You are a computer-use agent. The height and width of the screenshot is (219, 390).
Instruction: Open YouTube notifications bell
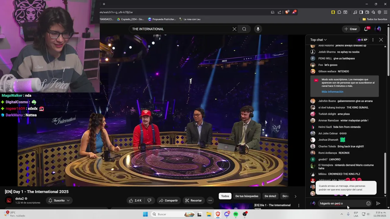366,29
